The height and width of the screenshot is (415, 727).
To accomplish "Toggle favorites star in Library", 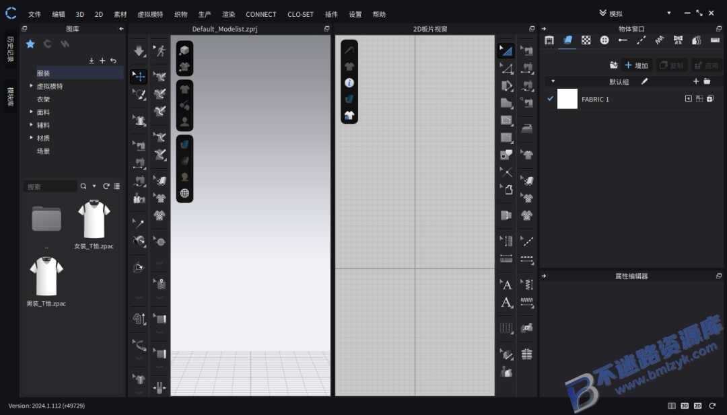I will coord(30,44).
